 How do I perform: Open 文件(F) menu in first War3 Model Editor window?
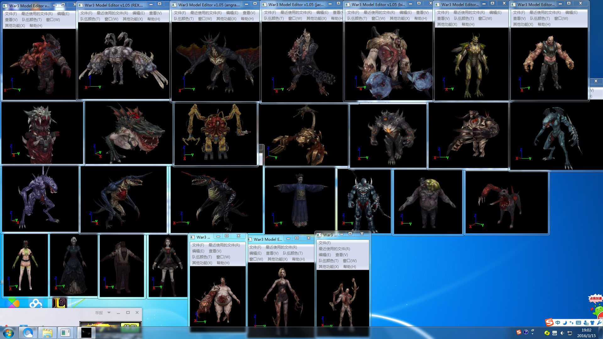click(11, 14)
